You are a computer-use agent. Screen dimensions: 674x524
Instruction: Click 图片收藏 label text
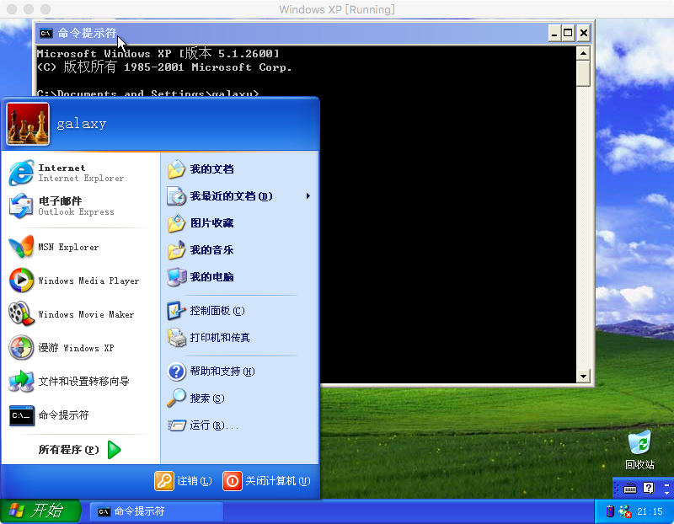(x=212, y=223)
